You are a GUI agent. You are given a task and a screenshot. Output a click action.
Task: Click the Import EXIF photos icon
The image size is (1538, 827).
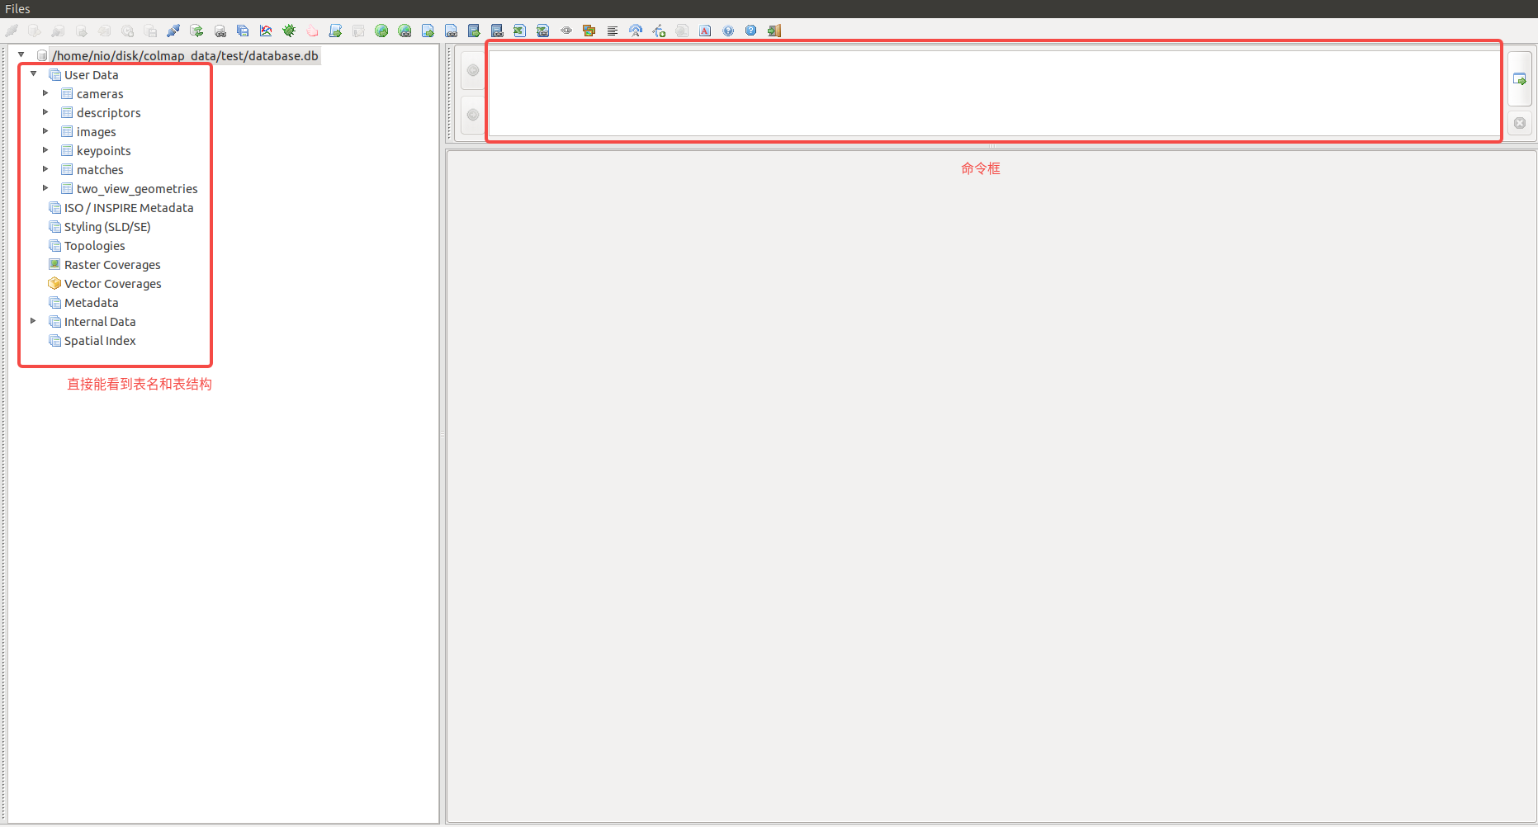click(589, 31)
